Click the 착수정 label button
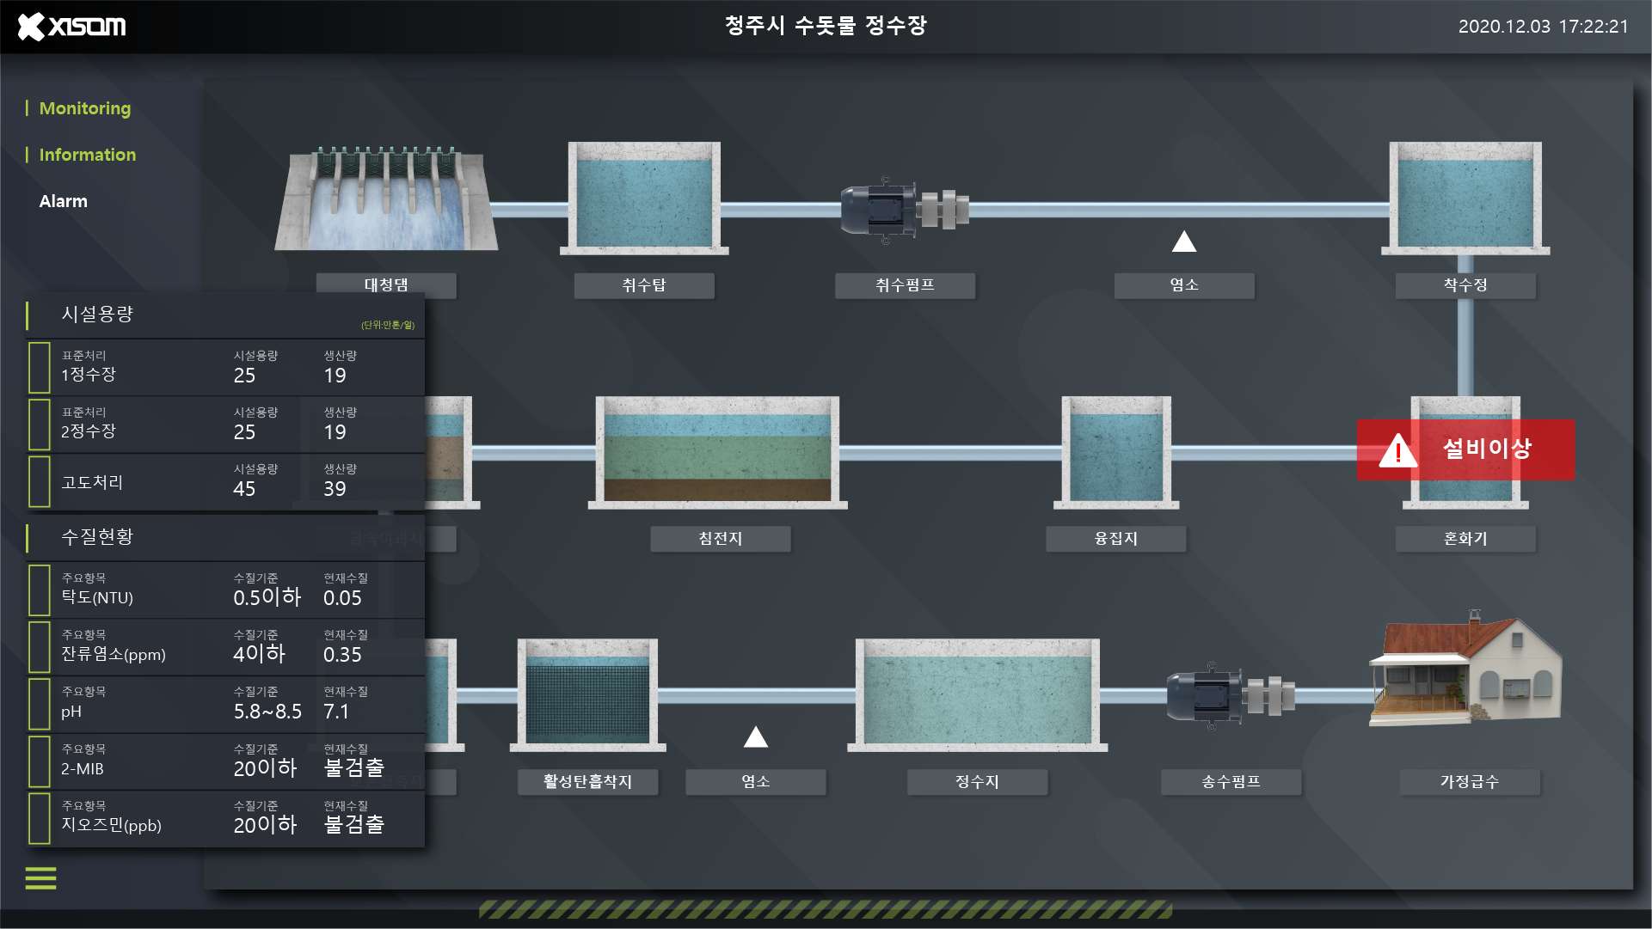 click(x=1465, y=285)
